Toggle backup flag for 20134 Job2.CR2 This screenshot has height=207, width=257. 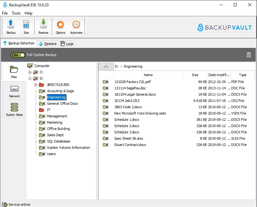coord(106,101)
